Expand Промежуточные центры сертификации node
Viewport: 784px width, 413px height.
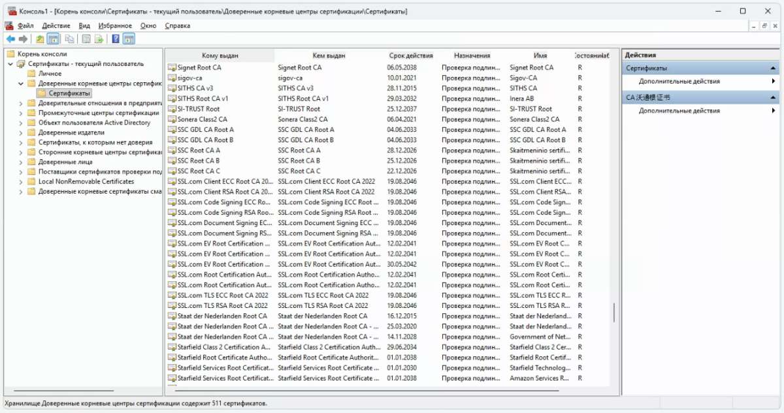coord(21,113)
